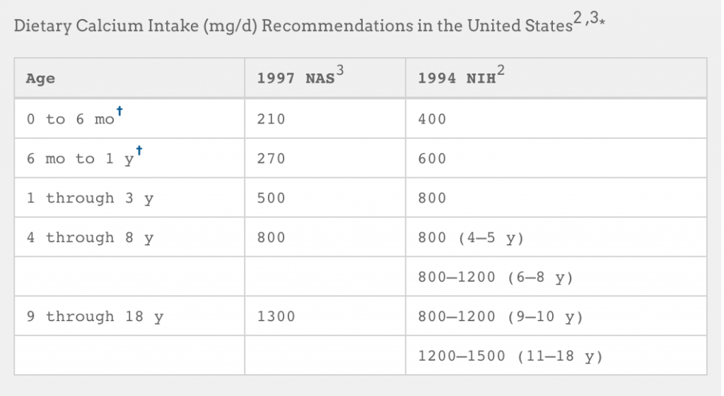
Task: Click the "4 through 8 y" age cell
Action: 129,237
